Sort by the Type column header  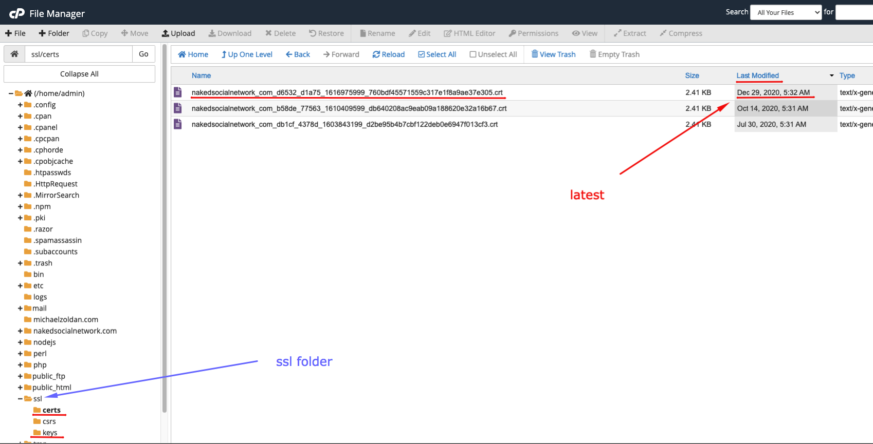(847, 75)
